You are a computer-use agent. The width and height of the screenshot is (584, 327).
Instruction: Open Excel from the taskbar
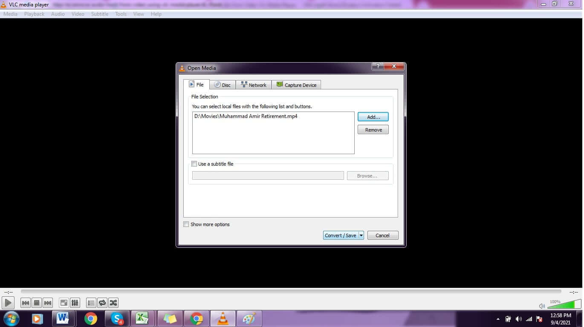click(x=142, y=318)
